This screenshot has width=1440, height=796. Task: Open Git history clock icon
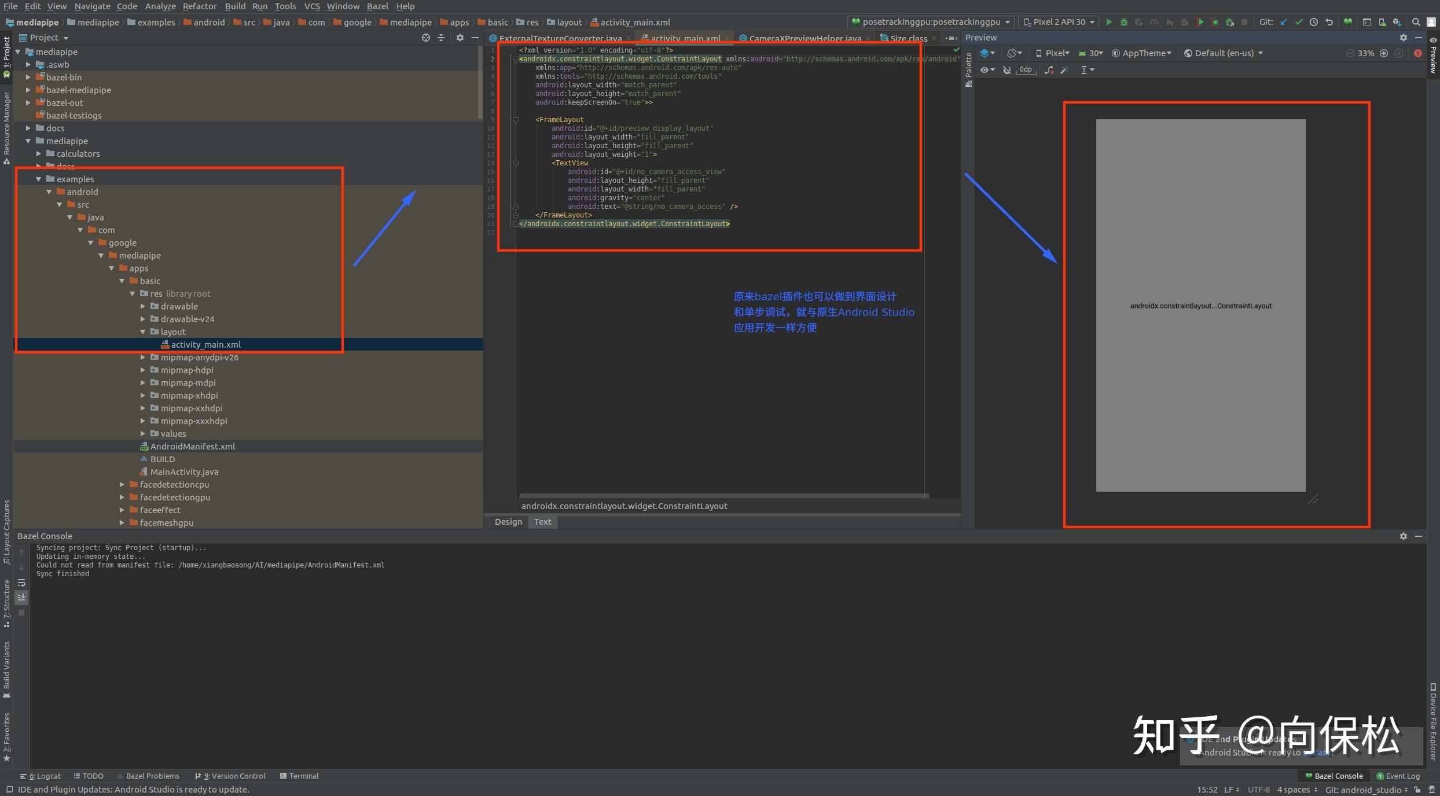[x=1314, y=22]
